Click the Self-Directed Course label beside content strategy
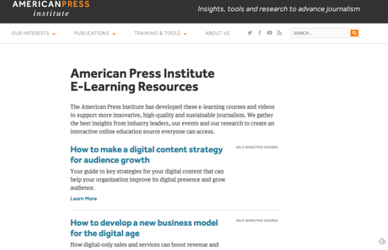 click(257, 147)
